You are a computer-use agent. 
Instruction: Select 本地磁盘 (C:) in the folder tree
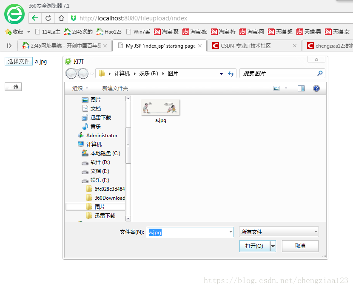coord(105,153)
